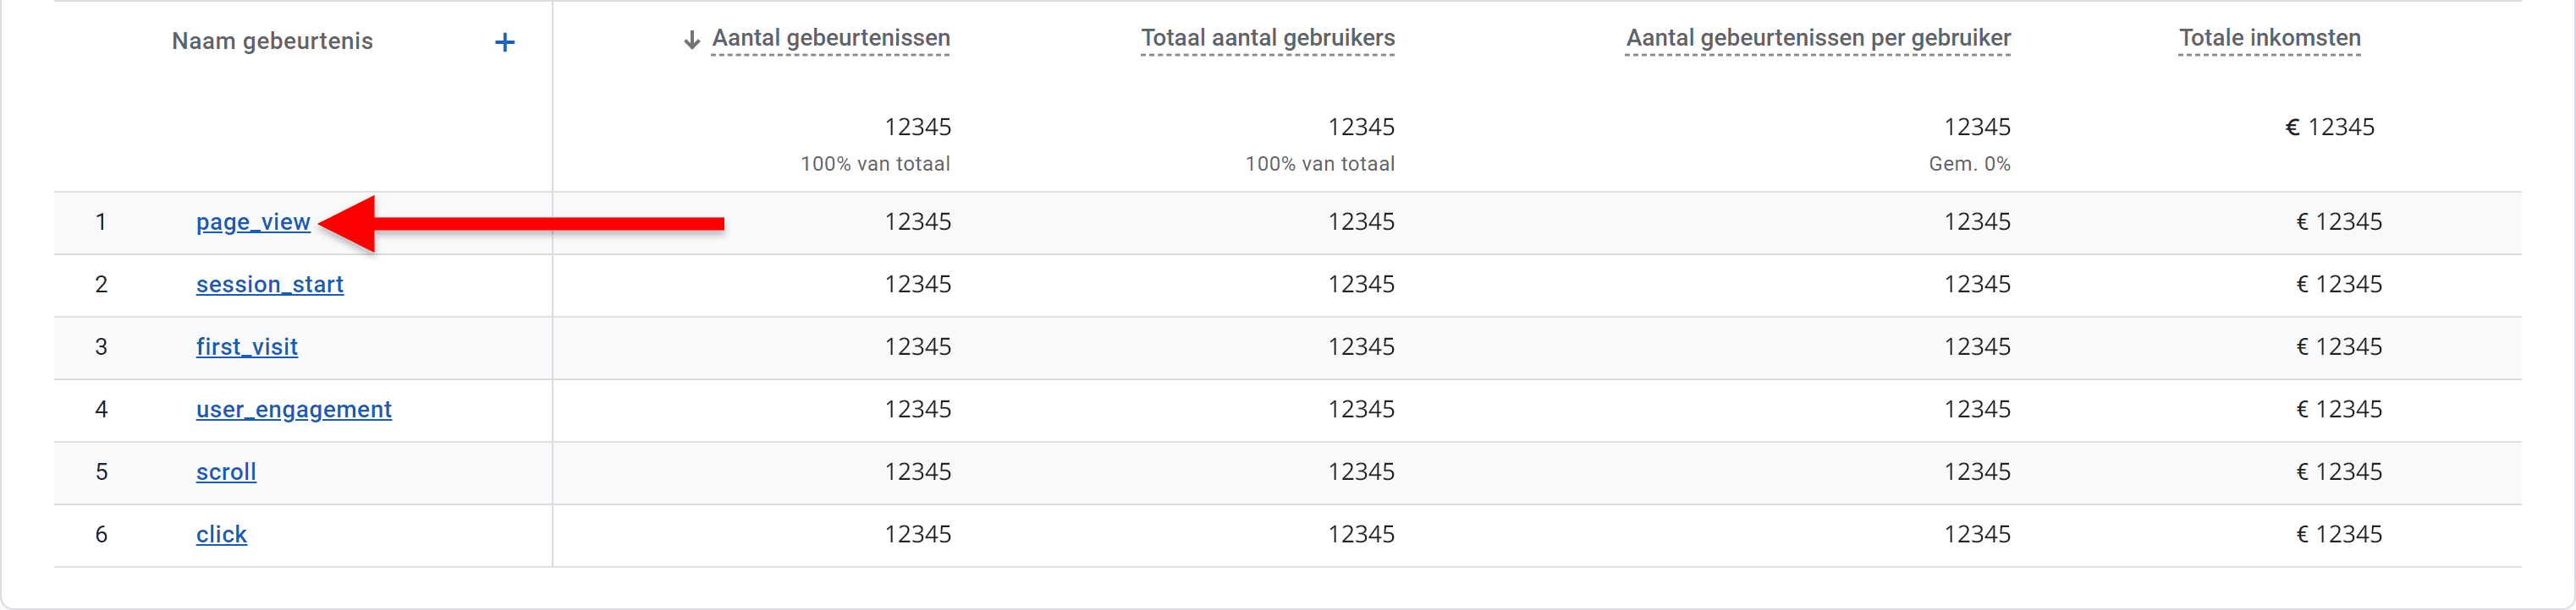Click the Gem. 0% summary value

coord(1970,164)
